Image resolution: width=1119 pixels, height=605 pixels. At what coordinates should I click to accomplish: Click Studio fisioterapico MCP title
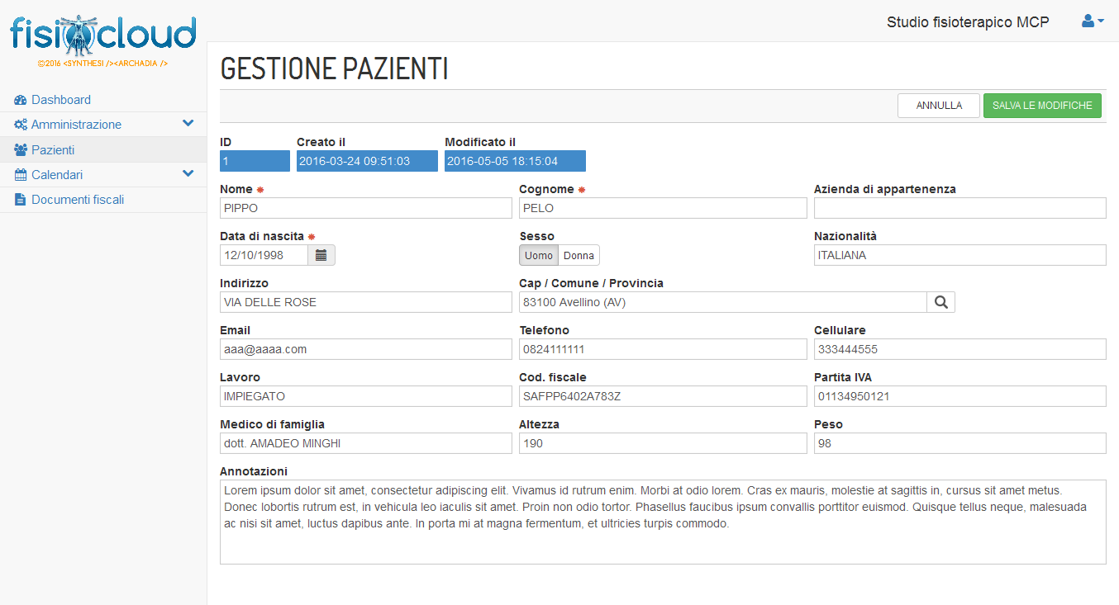968,22
